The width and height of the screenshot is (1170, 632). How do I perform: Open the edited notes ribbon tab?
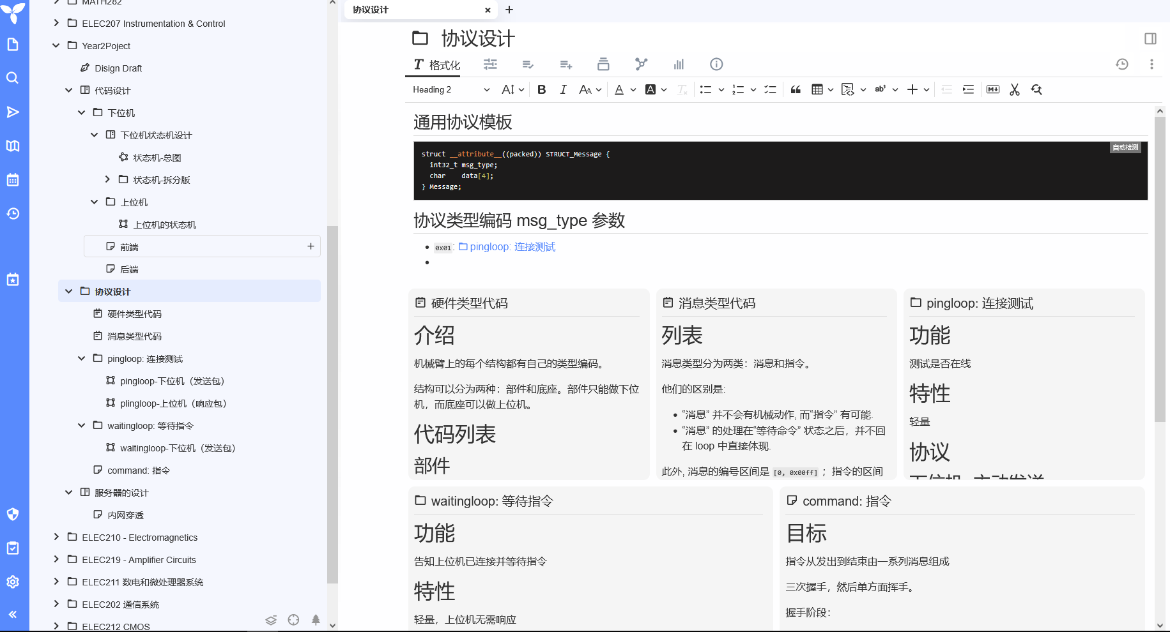click(528, 64)
